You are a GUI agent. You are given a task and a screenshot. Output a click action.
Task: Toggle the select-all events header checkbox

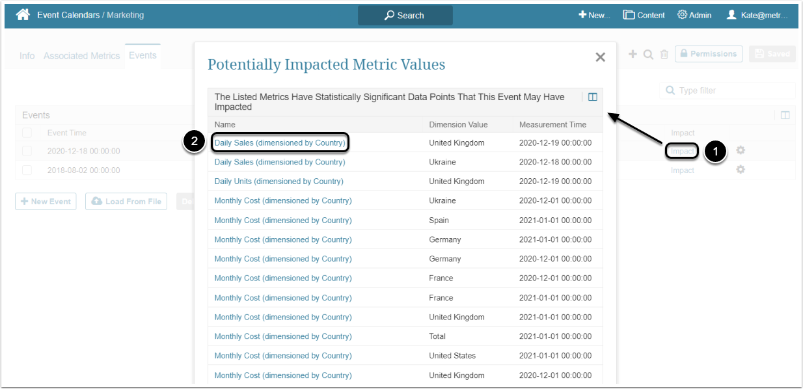coord(27,133)
